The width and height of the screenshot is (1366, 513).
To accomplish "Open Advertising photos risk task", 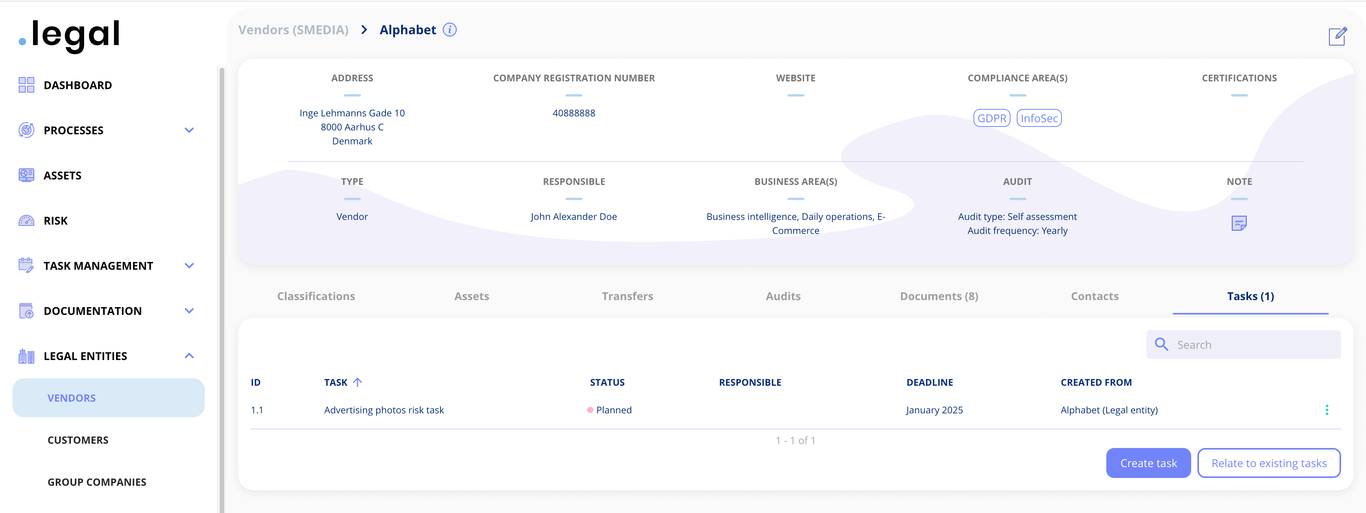I will coord(384,409).
